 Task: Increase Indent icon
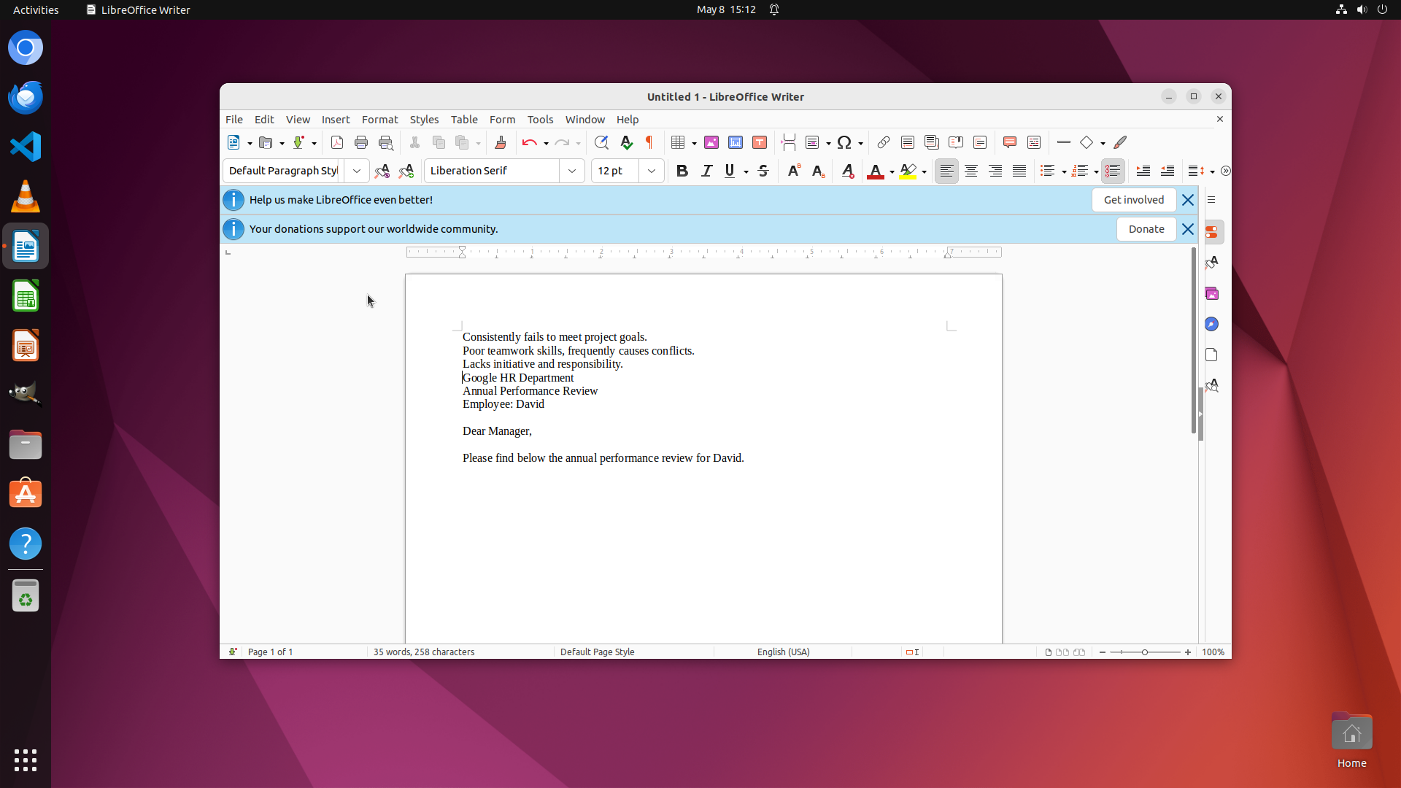click(1143, 171)
